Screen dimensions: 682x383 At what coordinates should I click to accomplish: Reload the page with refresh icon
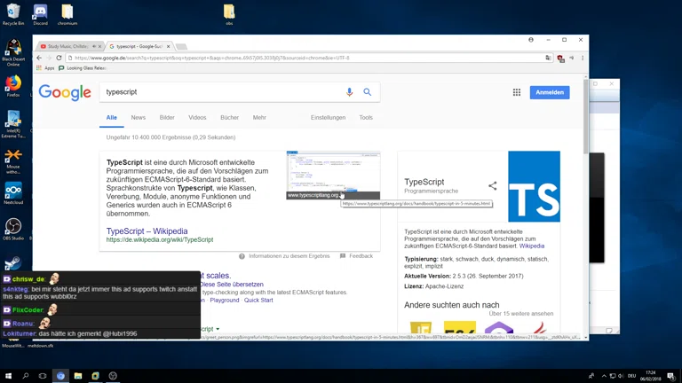59,58
